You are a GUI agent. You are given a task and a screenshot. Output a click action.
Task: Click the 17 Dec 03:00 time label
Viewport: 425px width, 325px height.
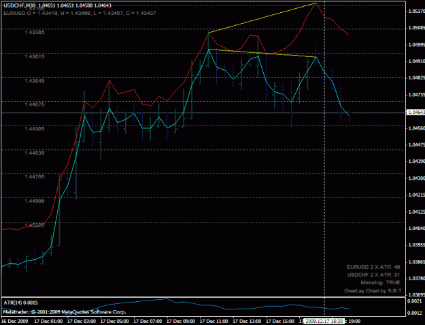pyautogui.click(x=82, y=321)
